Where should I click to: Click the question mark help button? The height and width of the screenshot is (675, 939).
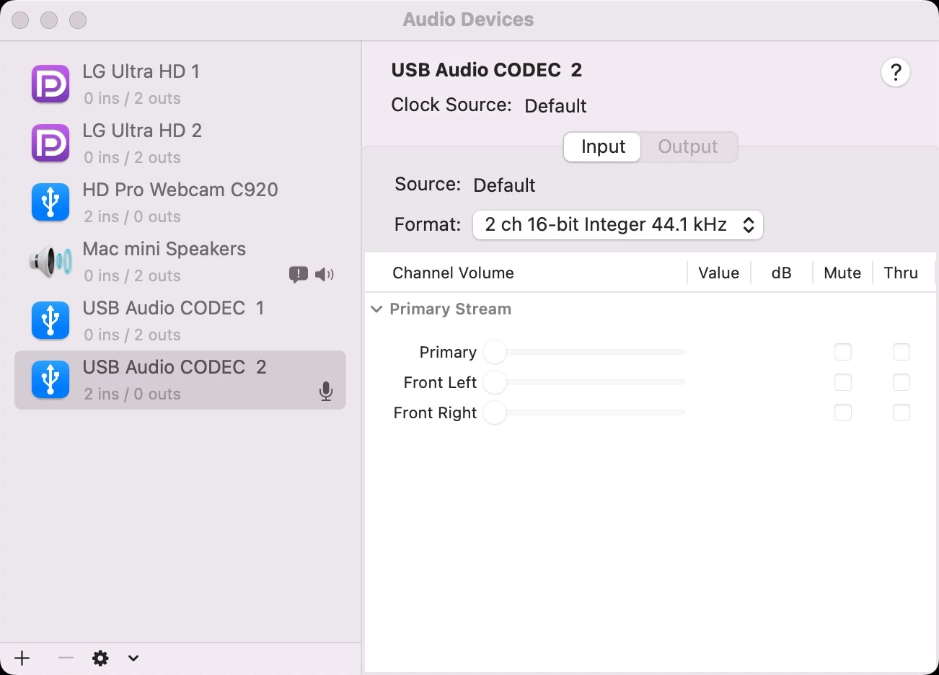click(895, 72)
